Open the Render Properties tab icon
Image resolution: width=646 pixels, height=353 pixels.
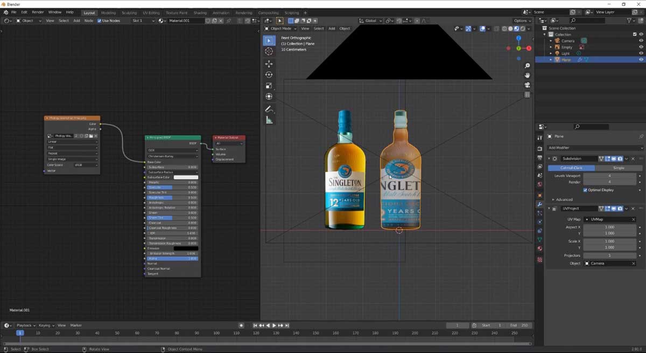(539, 148)
